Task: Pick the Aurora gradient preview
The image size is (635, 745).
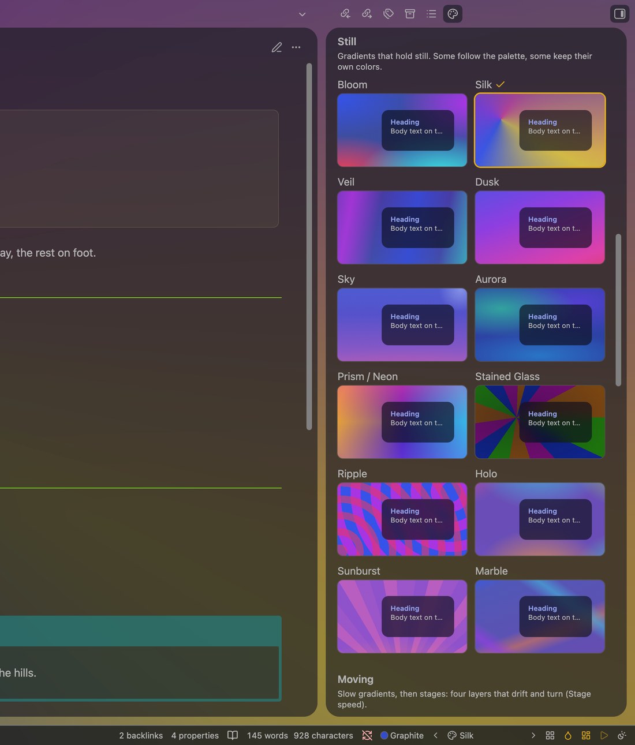Action: [540, 325]
